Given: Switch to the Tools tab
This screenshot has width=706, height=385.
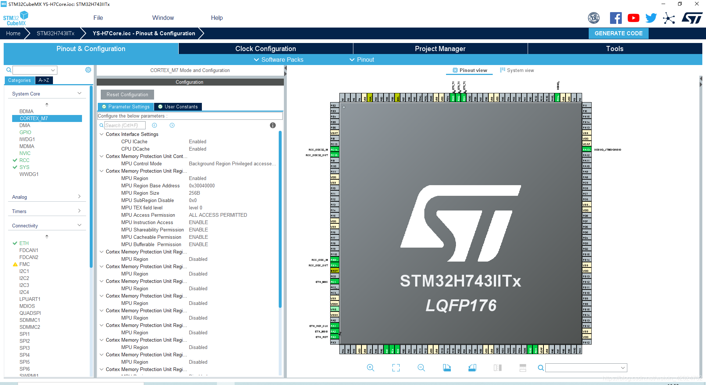Looking at the screenshot, I should click(x=615, y=48).
